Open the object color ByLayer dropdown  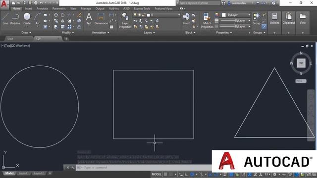236,15
